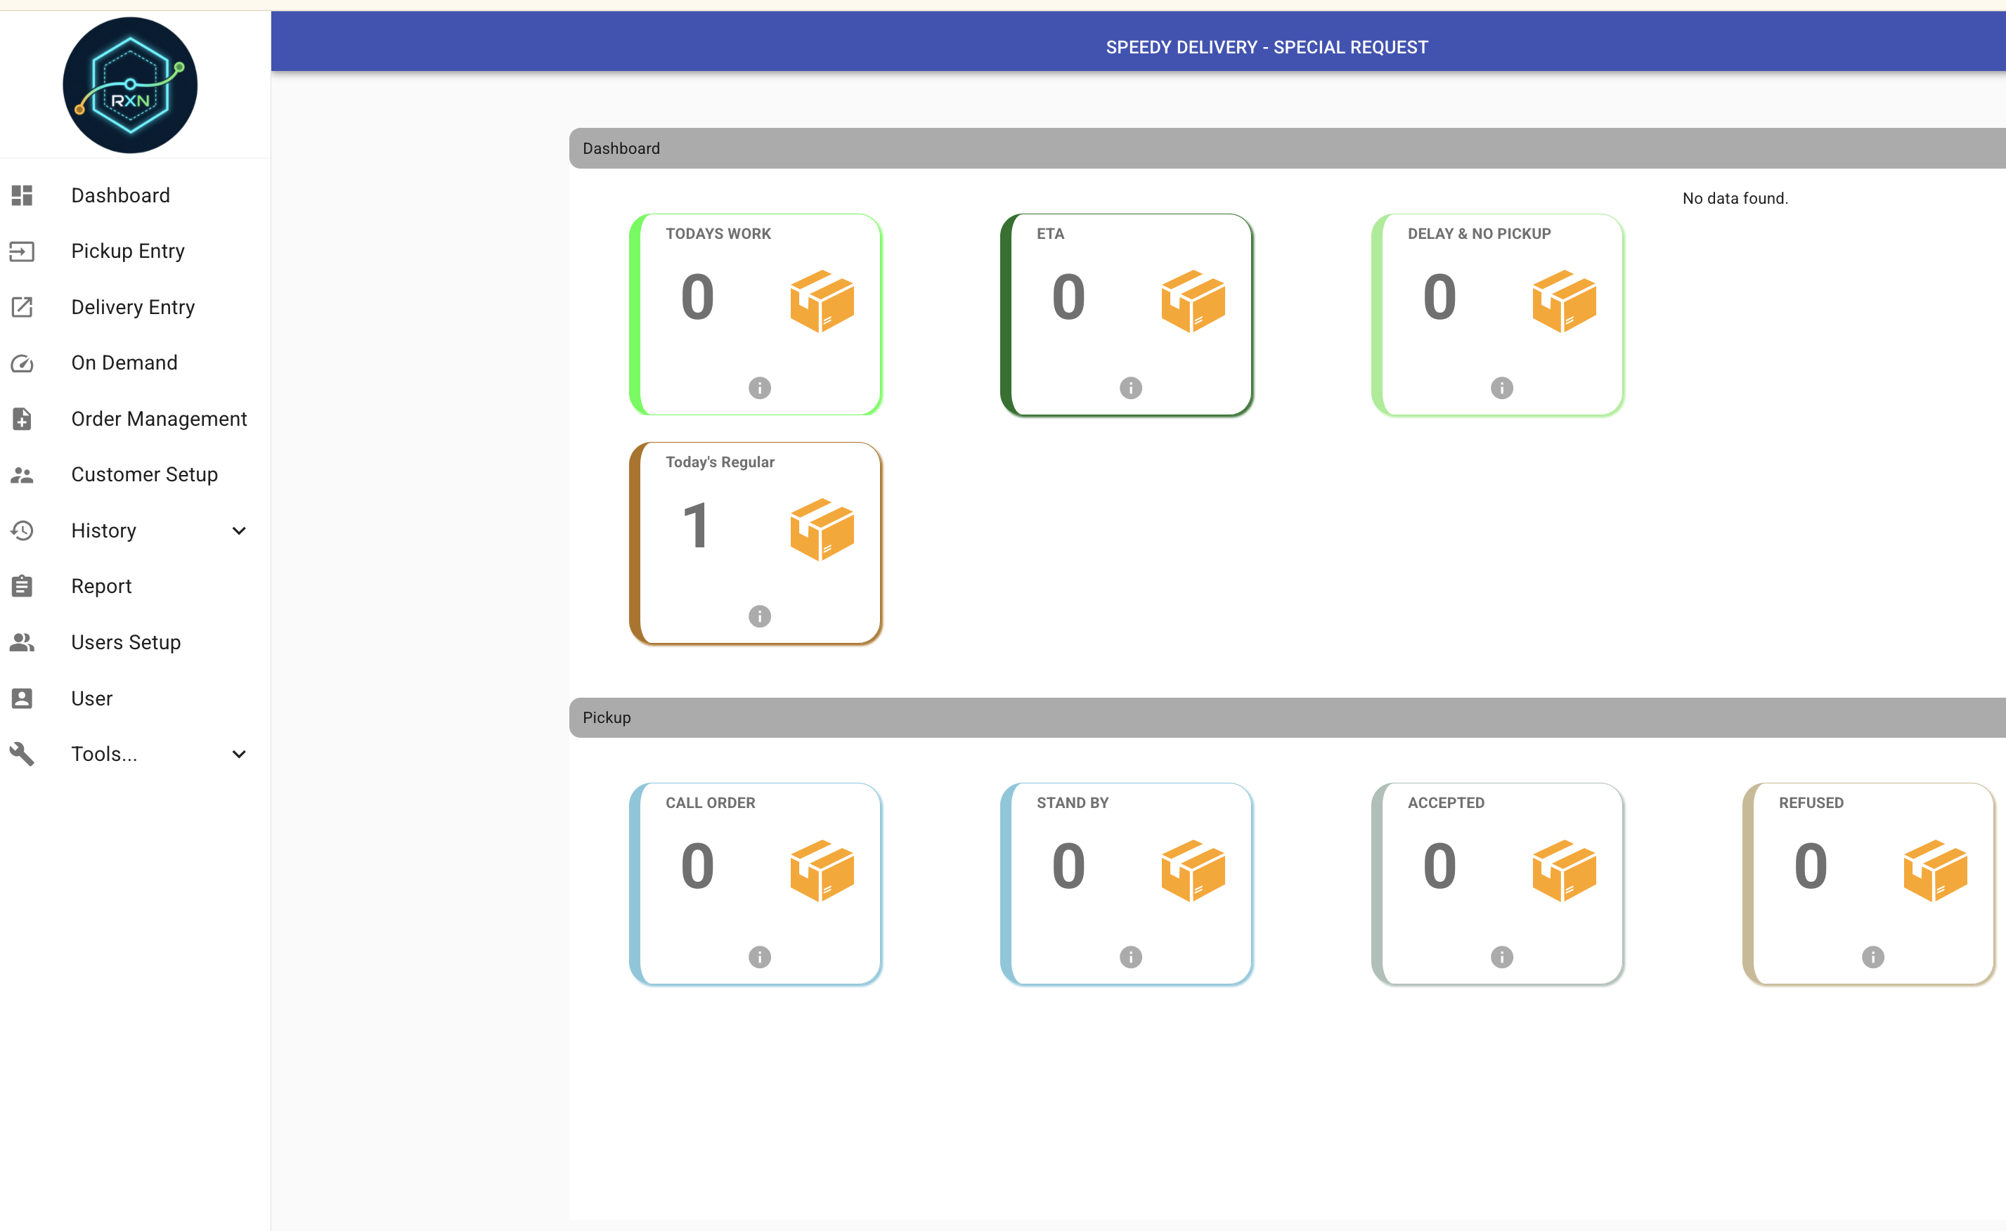Click the package icon on ACCEPTED card
The image size is (2006, 1231).
(1564, 871)
